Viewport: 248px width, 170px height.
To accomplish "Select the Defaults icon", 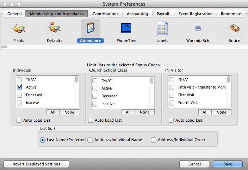I will click(55, 29).
